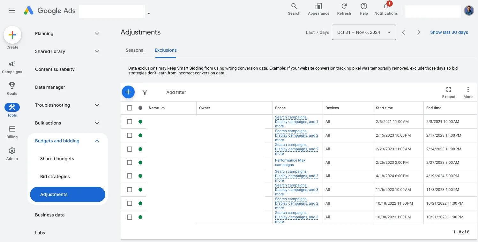
Task: Click the Add filter field
Action: click(x=176, y=92)
